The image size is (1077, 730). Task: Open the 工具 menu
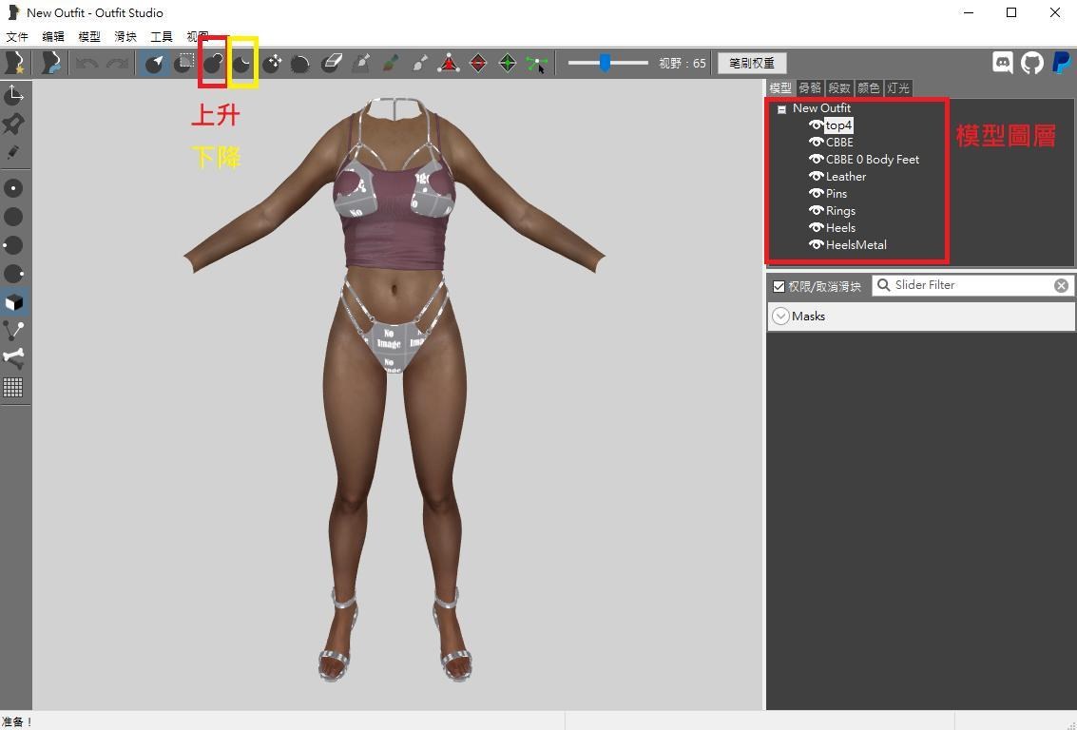[162, 36]
